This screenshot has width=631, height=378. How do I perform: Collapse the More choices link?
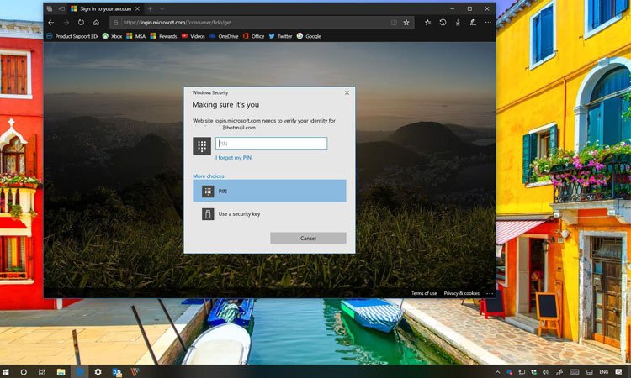pyautogui.click(x=208, y=176)
